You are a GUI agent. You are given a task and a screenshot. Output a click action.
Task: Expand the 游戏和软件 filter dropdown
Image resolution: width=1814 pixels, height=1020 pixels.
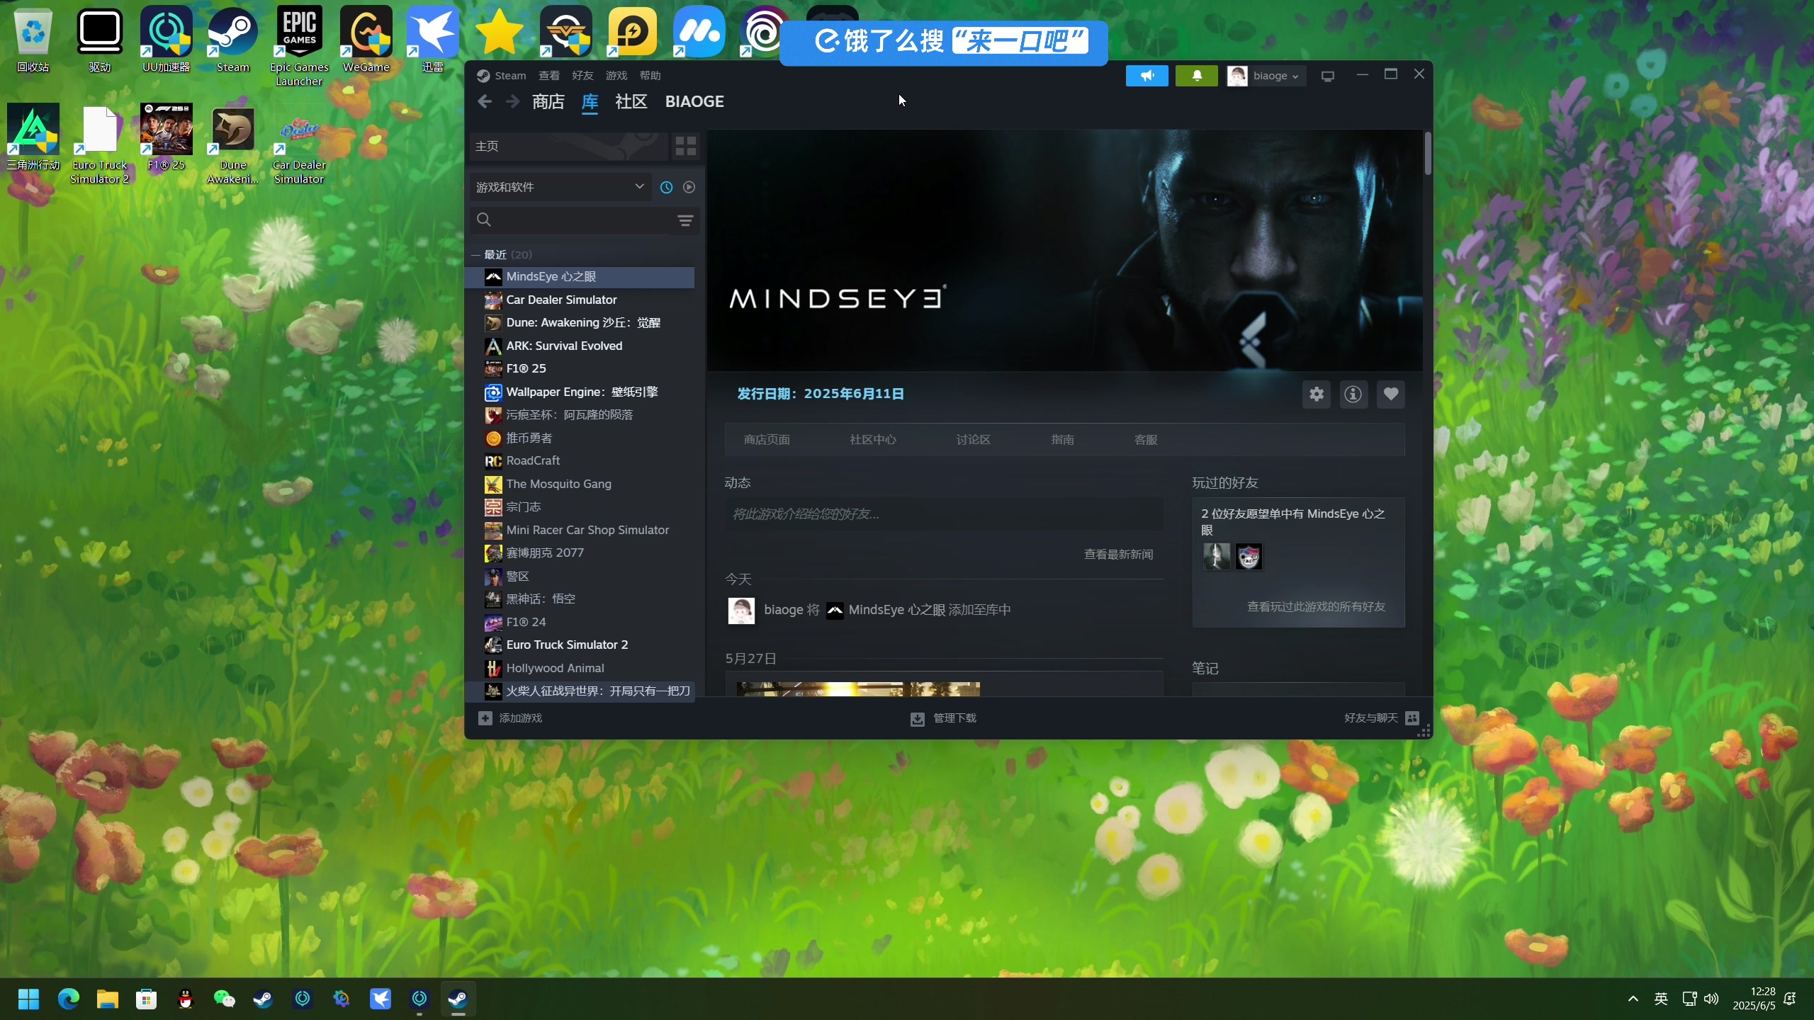pyautogui.click(x=560, y=187)
